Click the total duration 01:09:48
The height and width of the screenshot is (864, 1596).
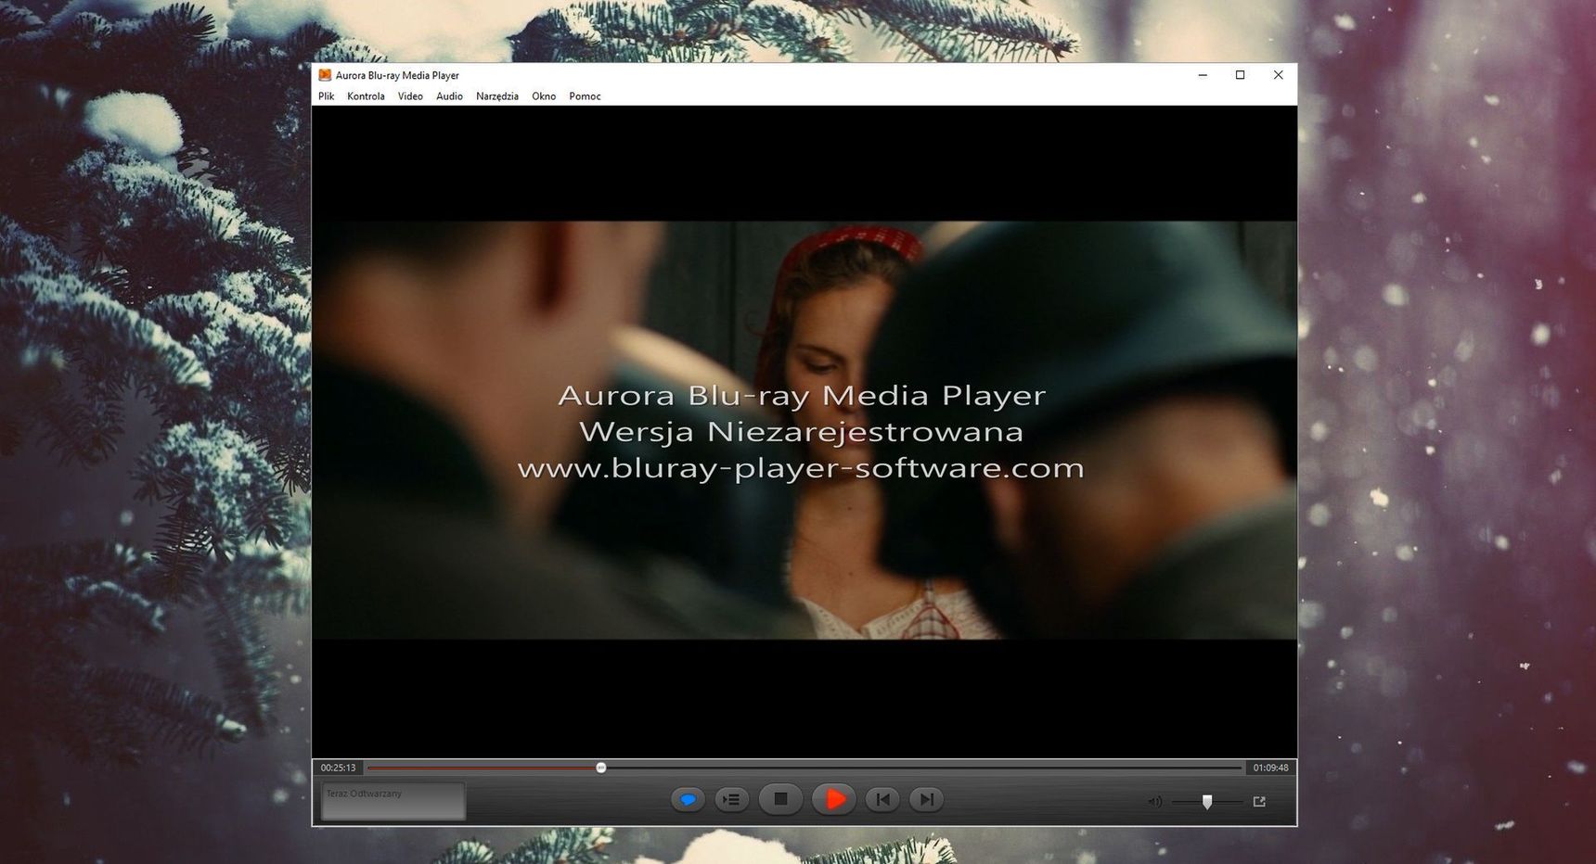(x=1270, y=768)
